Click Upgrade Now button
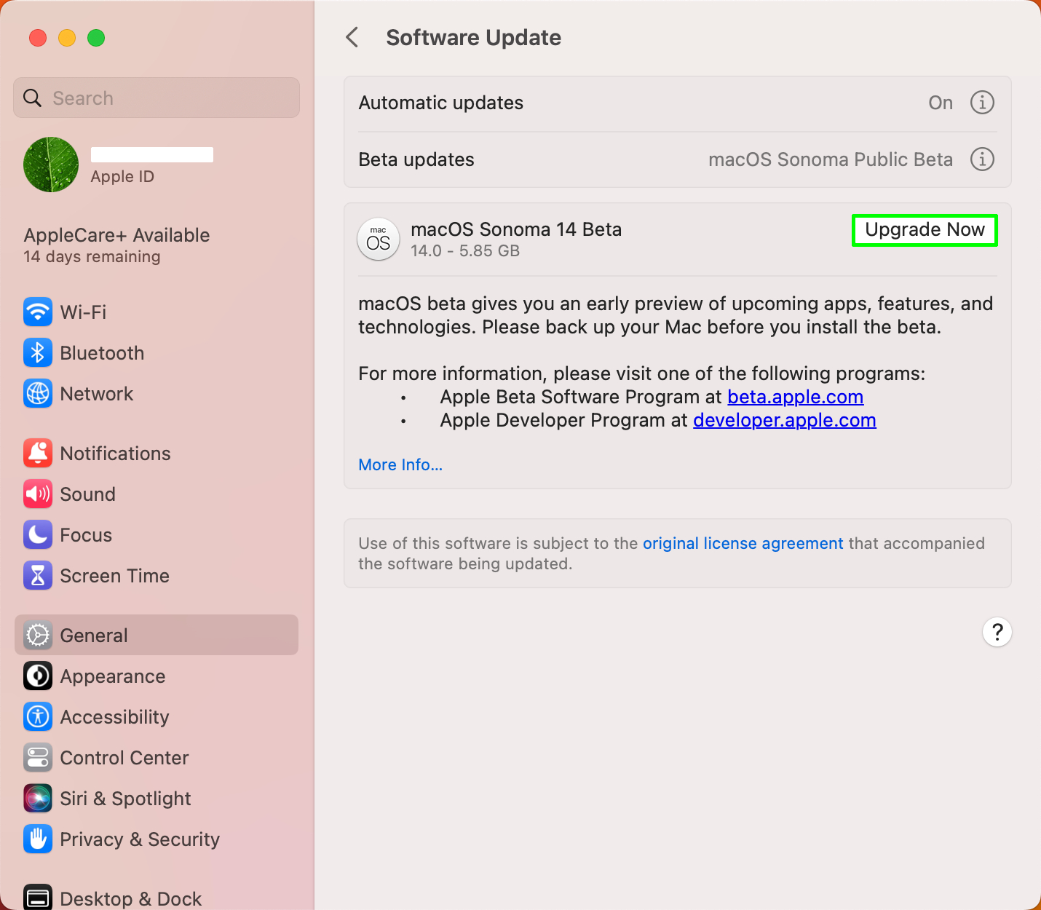Screen dimensions: 1041x910 (925, 230)
